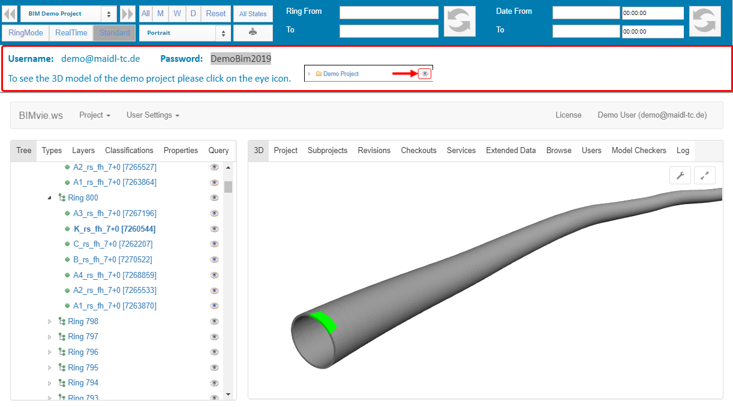Open the 3D viewer wrench settings

click(680, 175)
